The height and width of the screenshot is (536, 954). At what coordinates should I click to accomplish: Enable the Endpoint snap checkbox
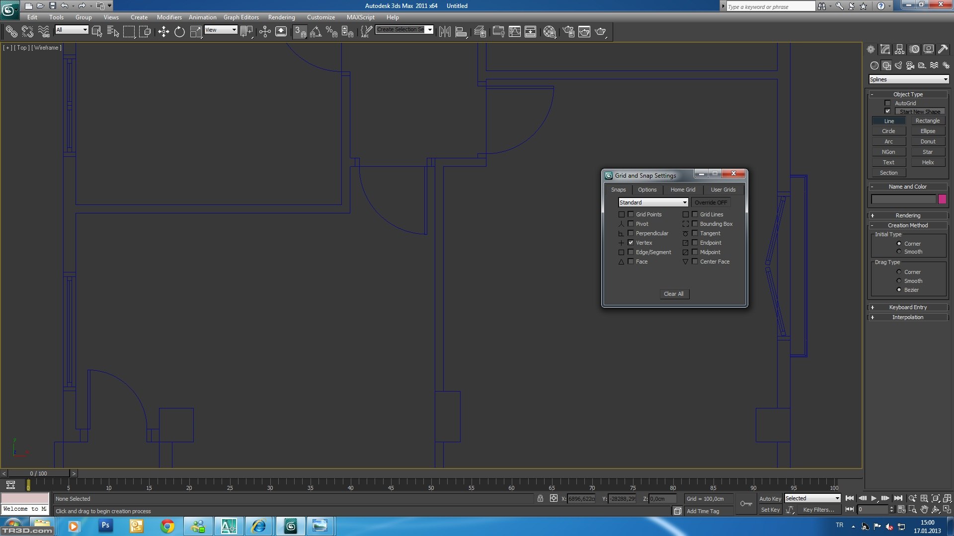click(x=695, y=243)
